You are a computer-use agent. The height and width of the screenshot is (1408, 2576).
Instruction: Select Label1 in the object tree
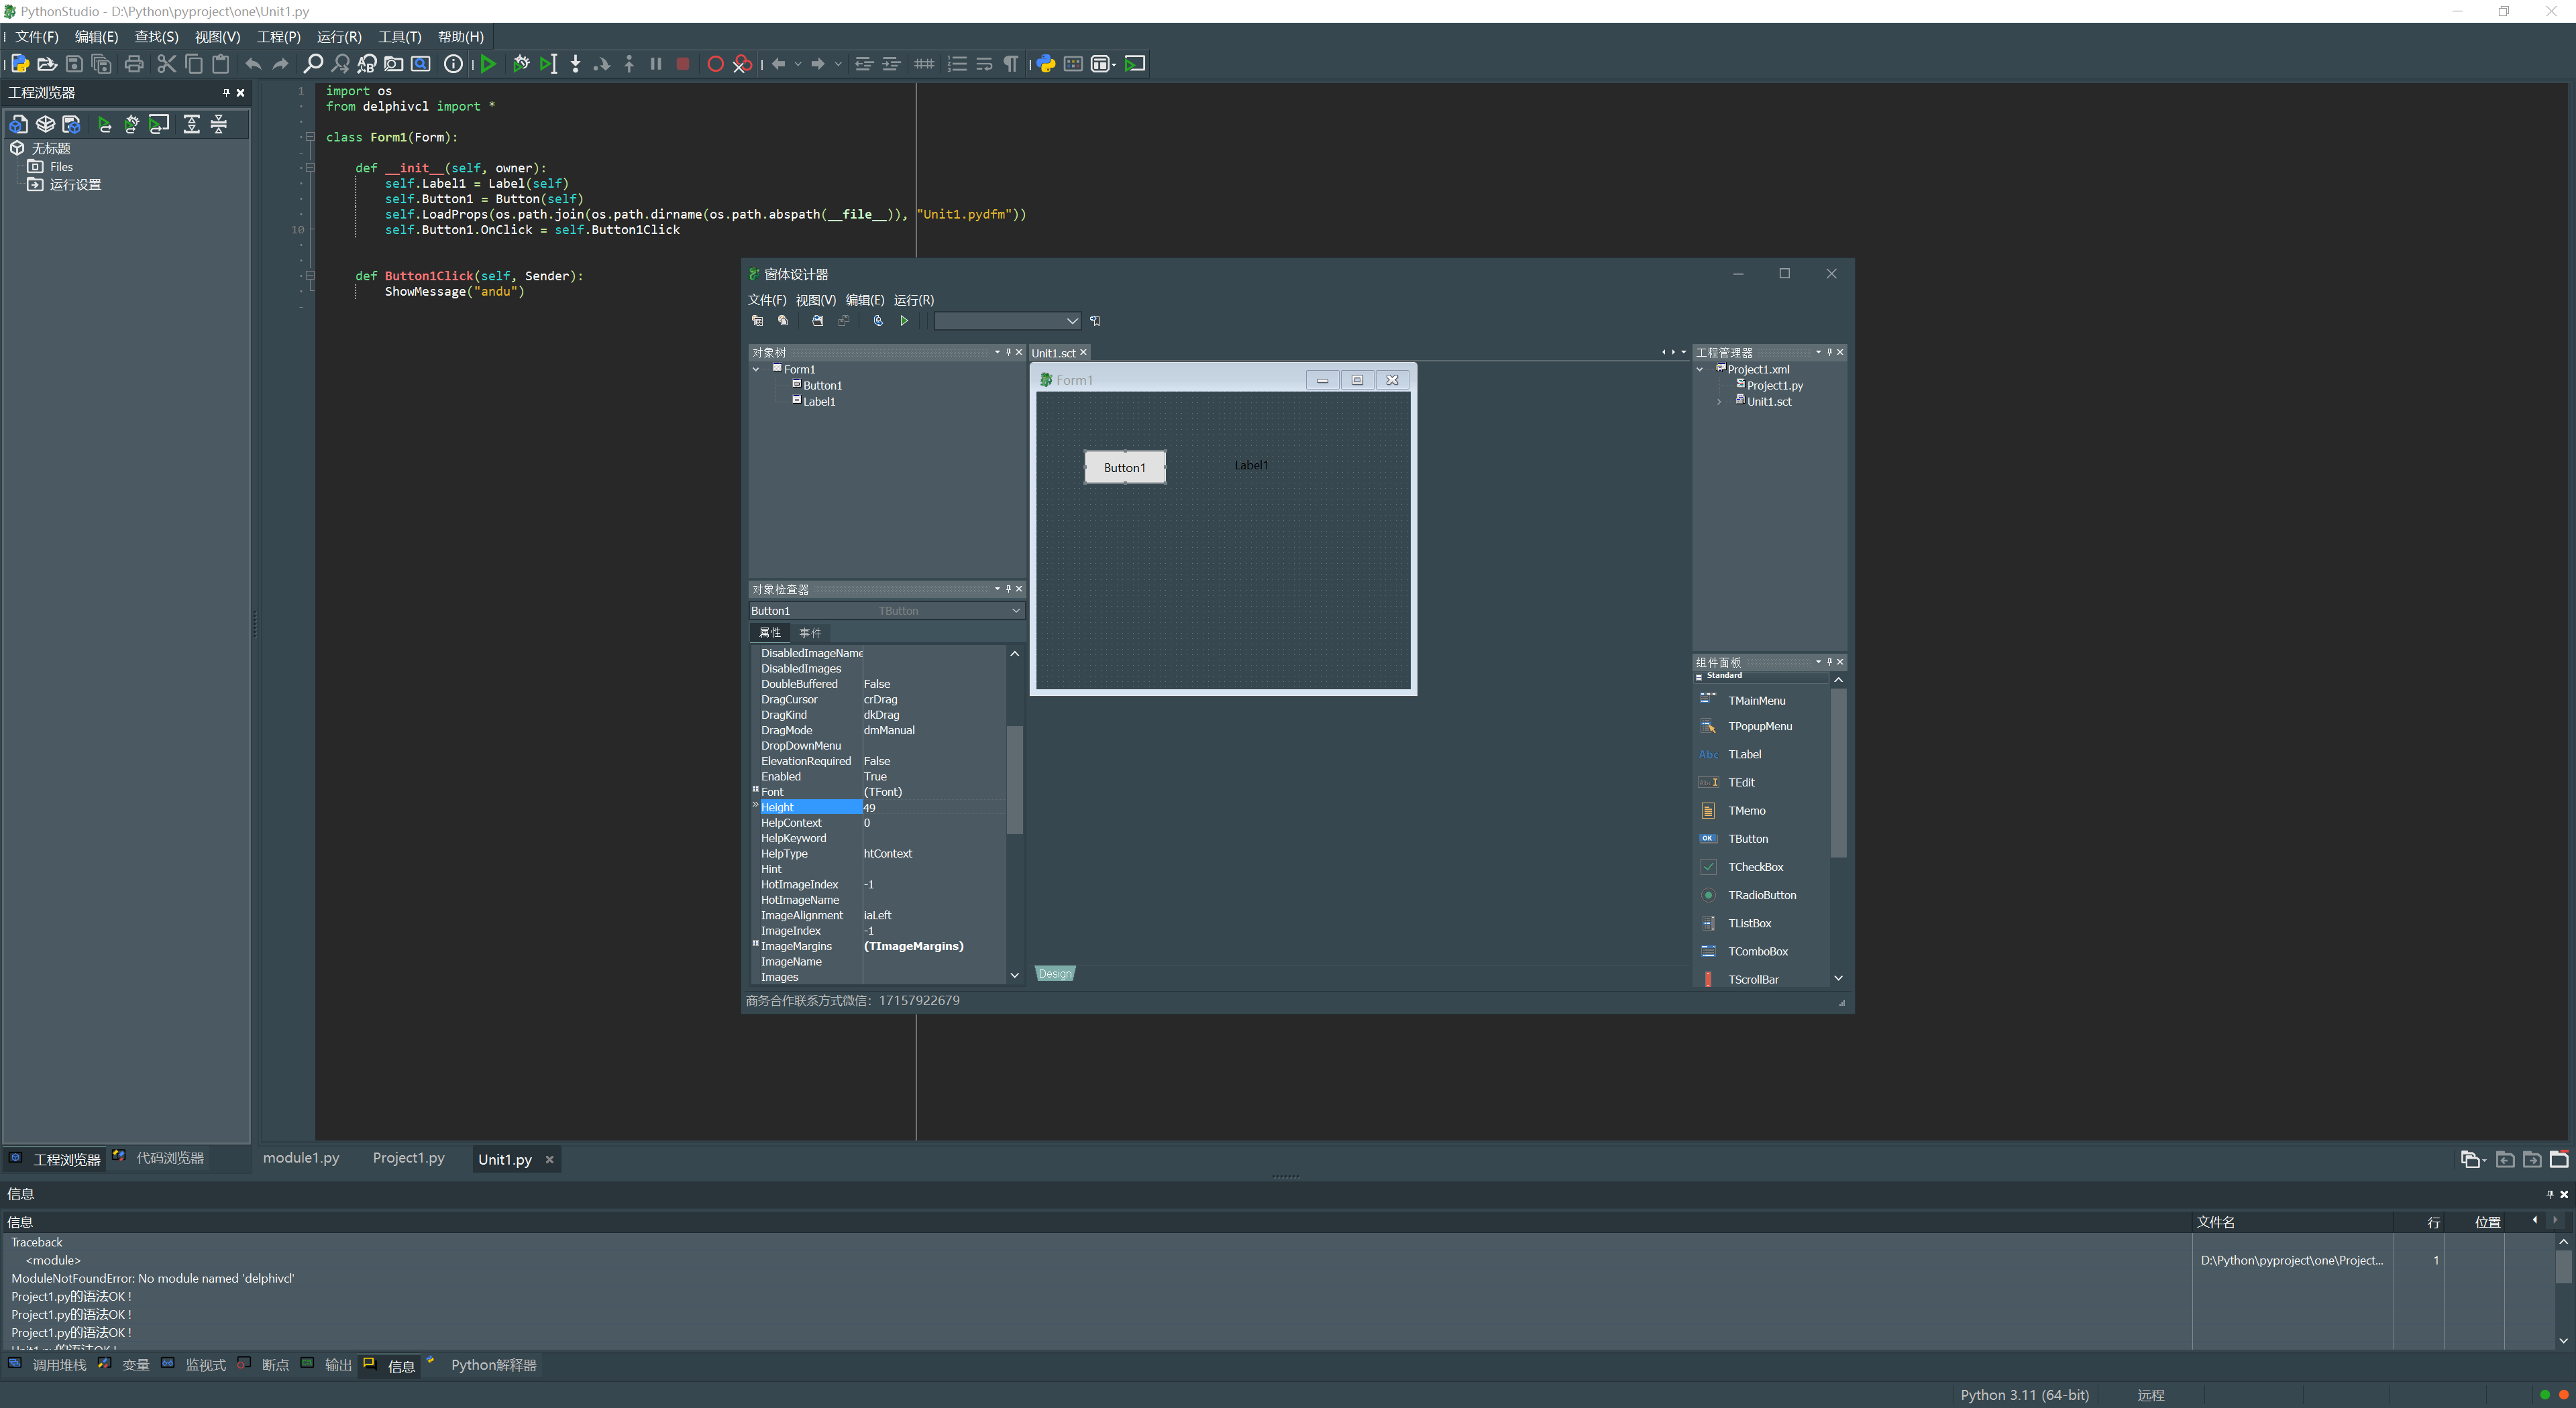point(818,402)
